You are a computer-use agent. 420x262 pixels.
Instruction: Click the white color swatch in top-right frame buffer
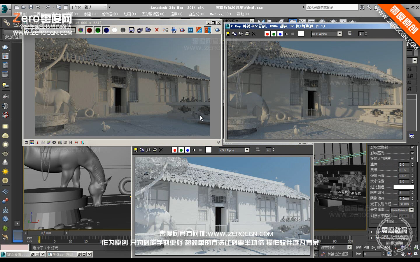[301, 34]
